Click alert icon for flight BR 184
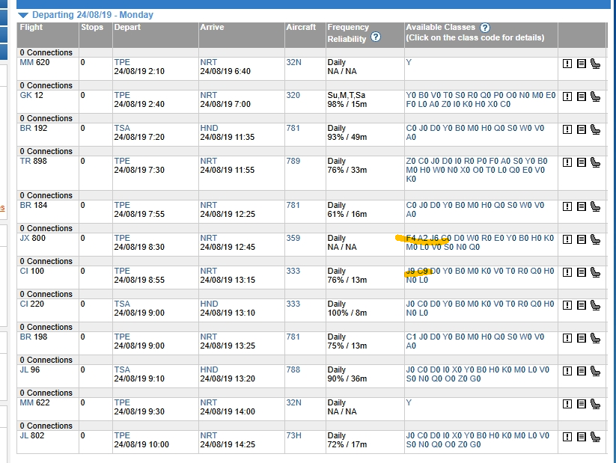The width and height of the screenshot is (616, 463). click(567, 206)
